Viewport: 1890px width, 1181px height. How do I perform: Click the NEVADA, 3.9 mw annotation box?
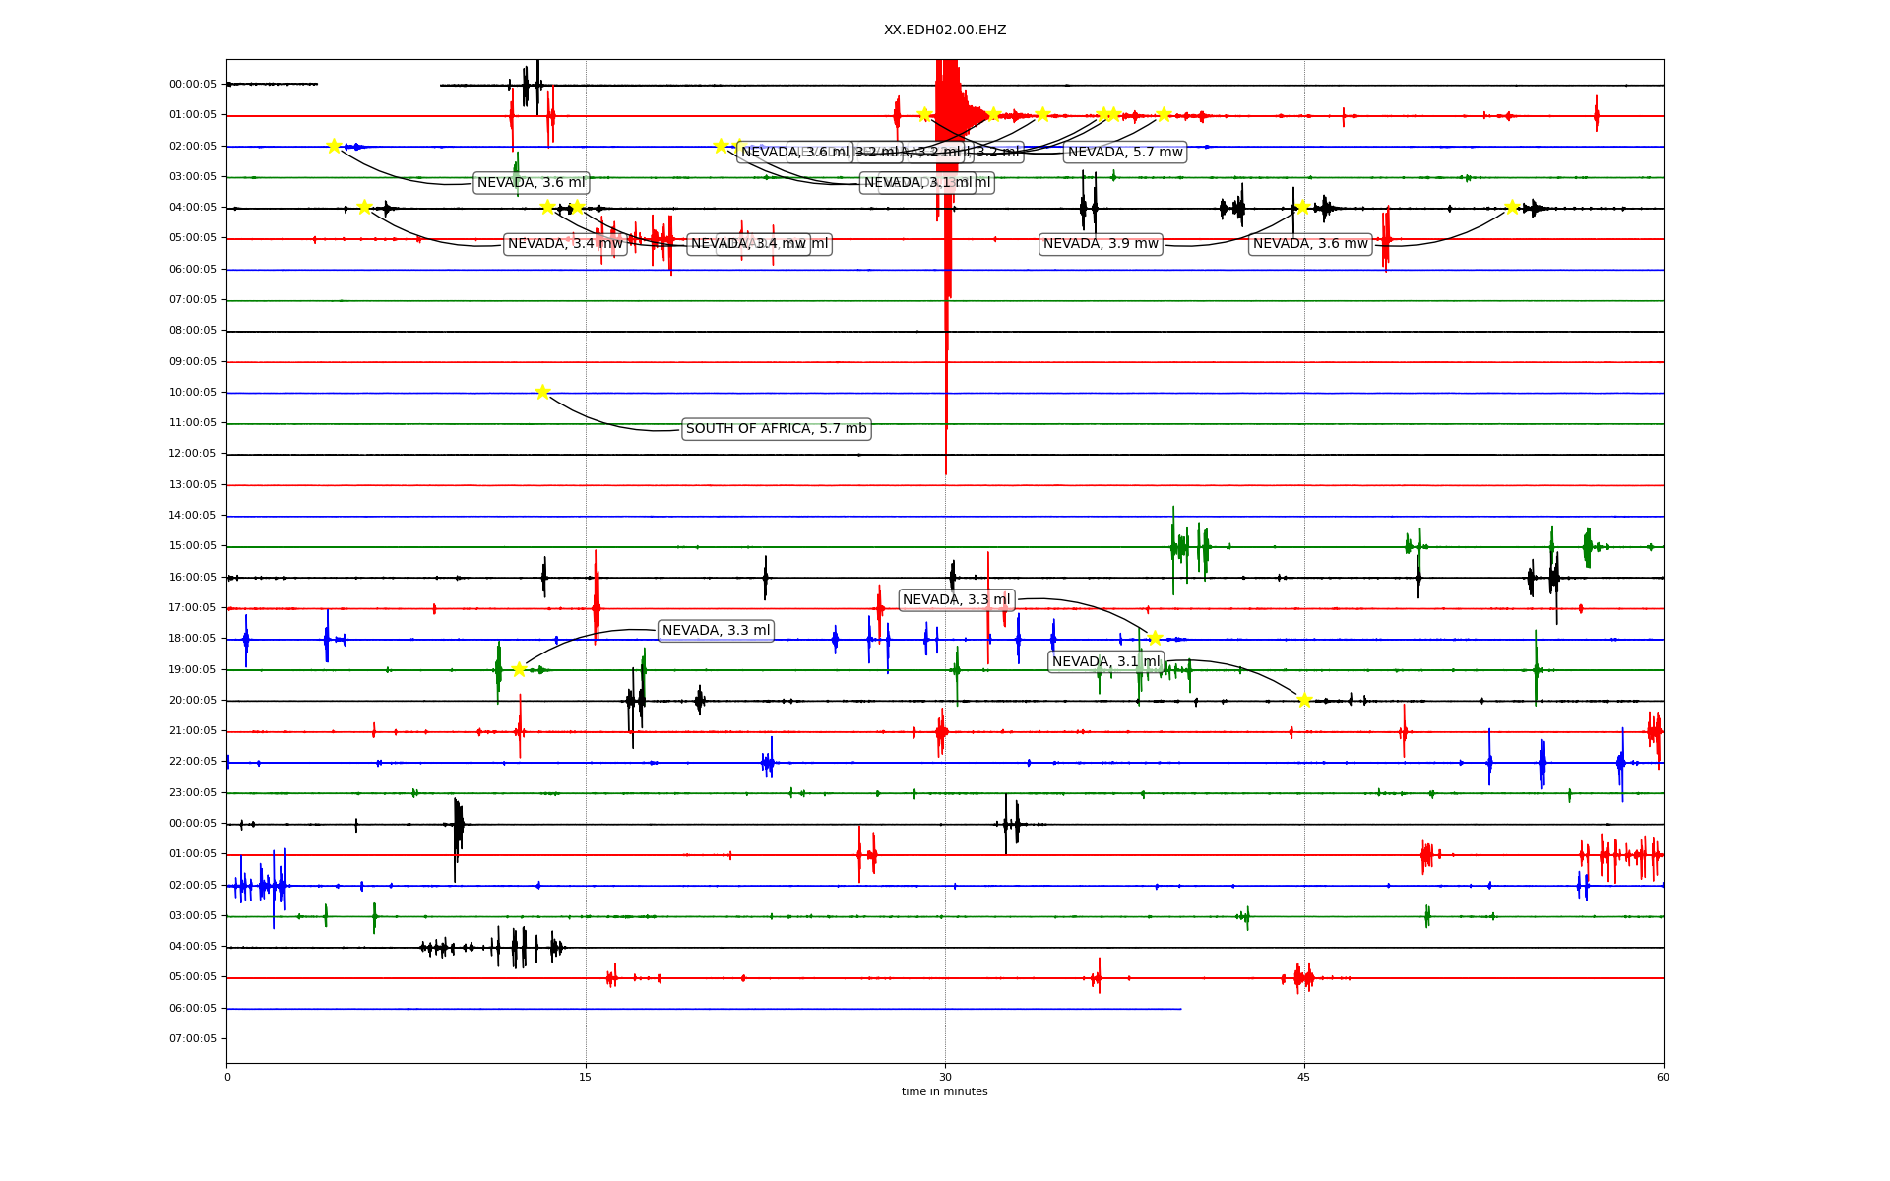[1101, 244]
